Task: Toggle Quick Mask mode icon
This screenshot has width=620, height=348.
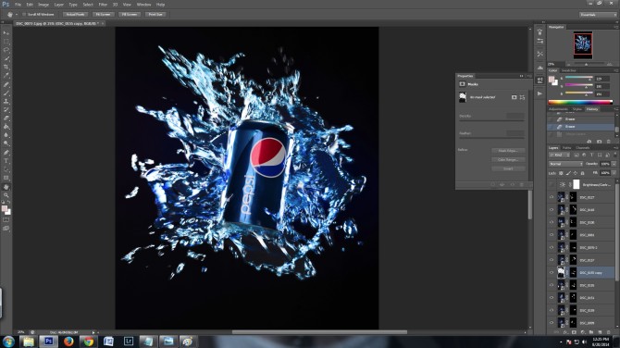Action: (6, 220)
